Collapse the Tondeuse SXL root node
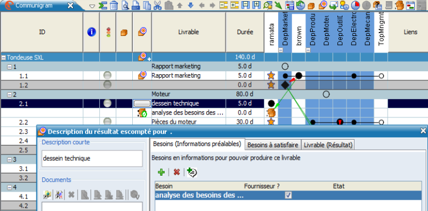428x211 pixels. (x=4, y=58)
